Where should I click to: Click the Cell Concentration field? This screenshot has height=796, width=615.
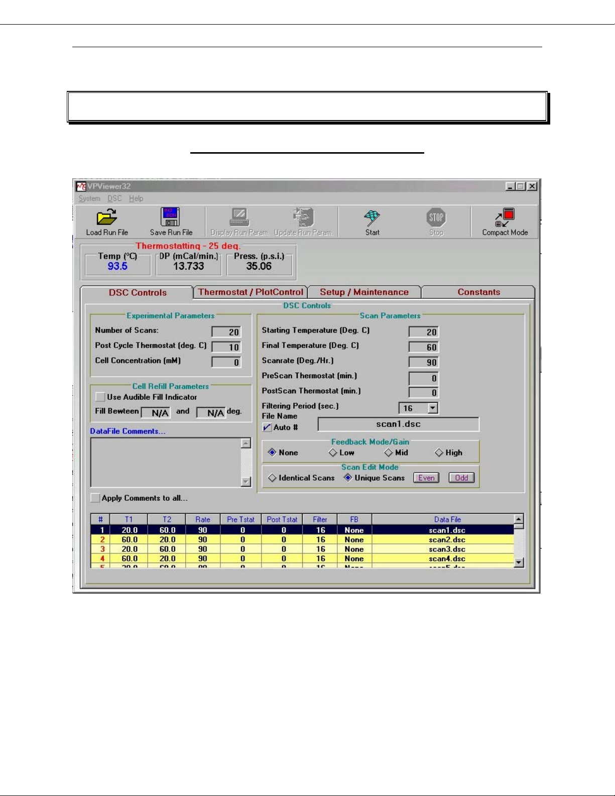pos(226,362)
